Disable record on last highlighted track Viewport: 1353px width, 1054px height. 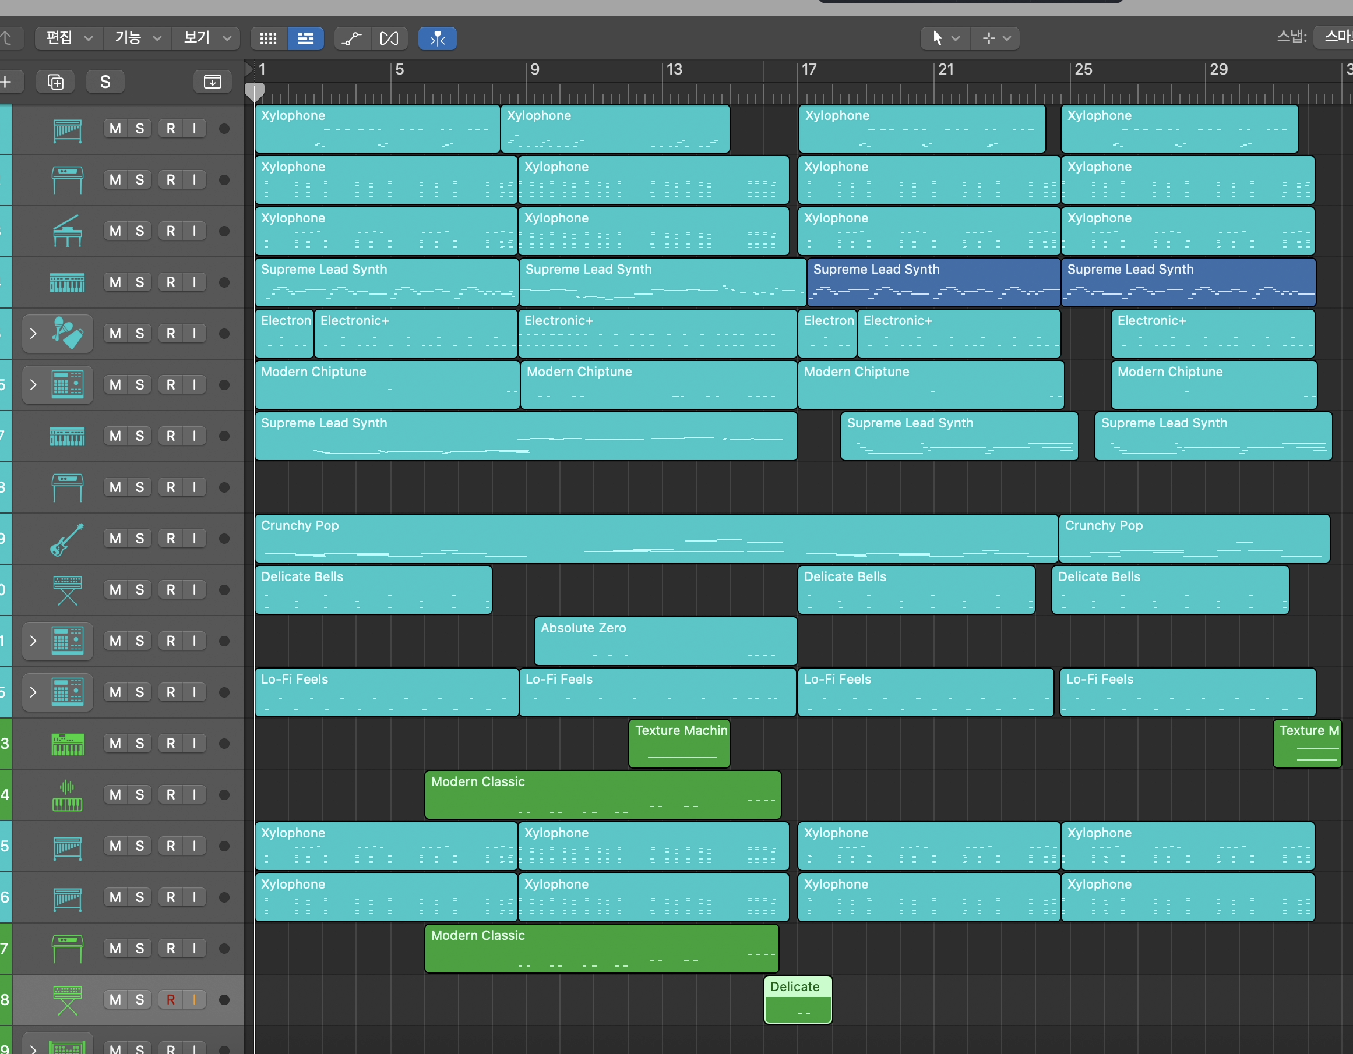click(170, 999)
